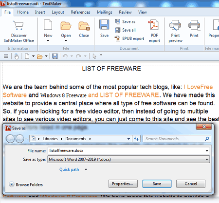
Task: Expand the File name dropdown arrow
Action: [207, 151]
